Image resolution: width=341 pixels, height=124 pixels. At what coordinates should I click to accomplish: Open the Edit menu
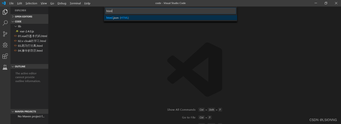tap(20, 3)
